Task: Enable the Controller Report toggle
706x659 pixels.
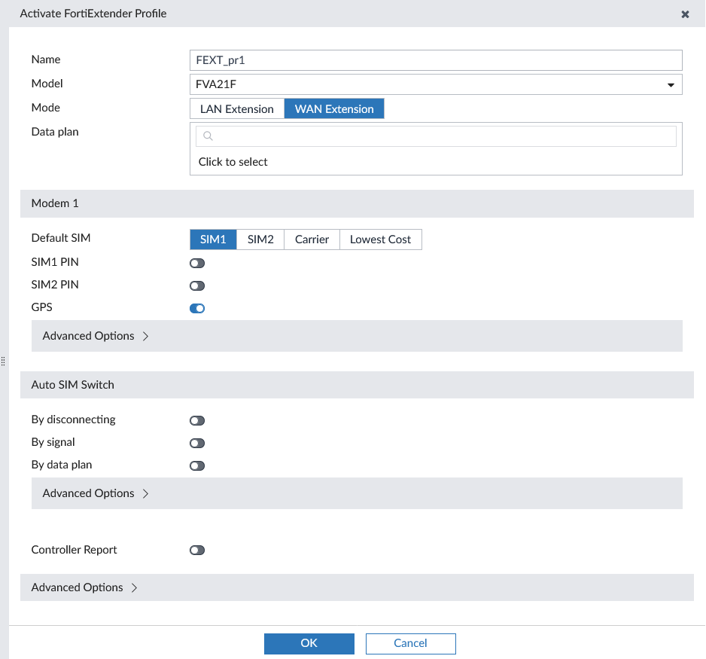Action: point(196,550)
